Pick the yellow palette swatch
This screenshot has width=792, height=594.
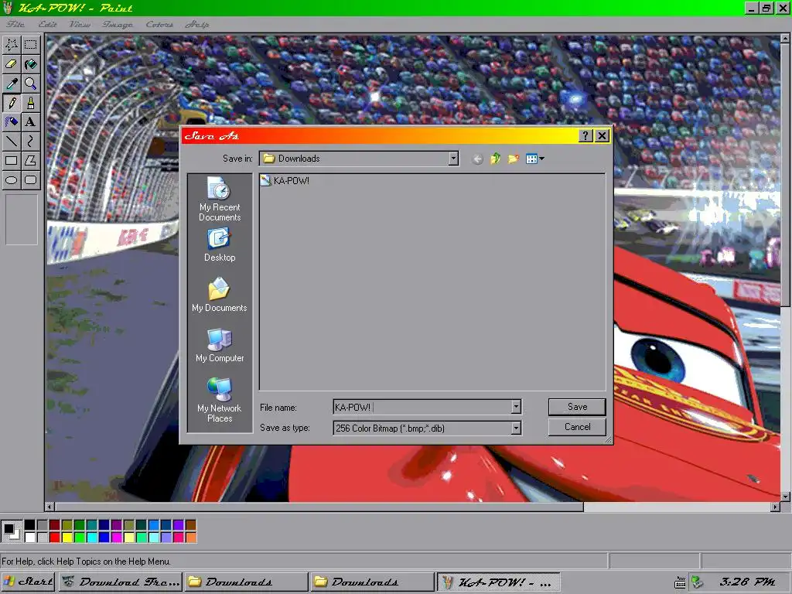click(67, 538)
